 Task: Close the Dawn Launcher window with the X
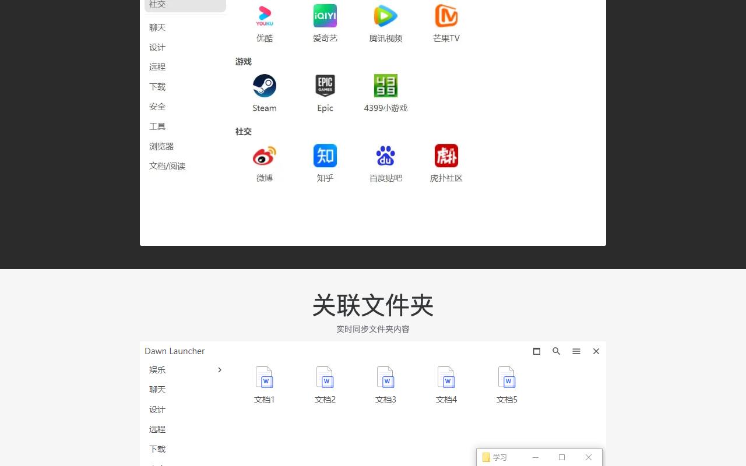pos(596,351)
